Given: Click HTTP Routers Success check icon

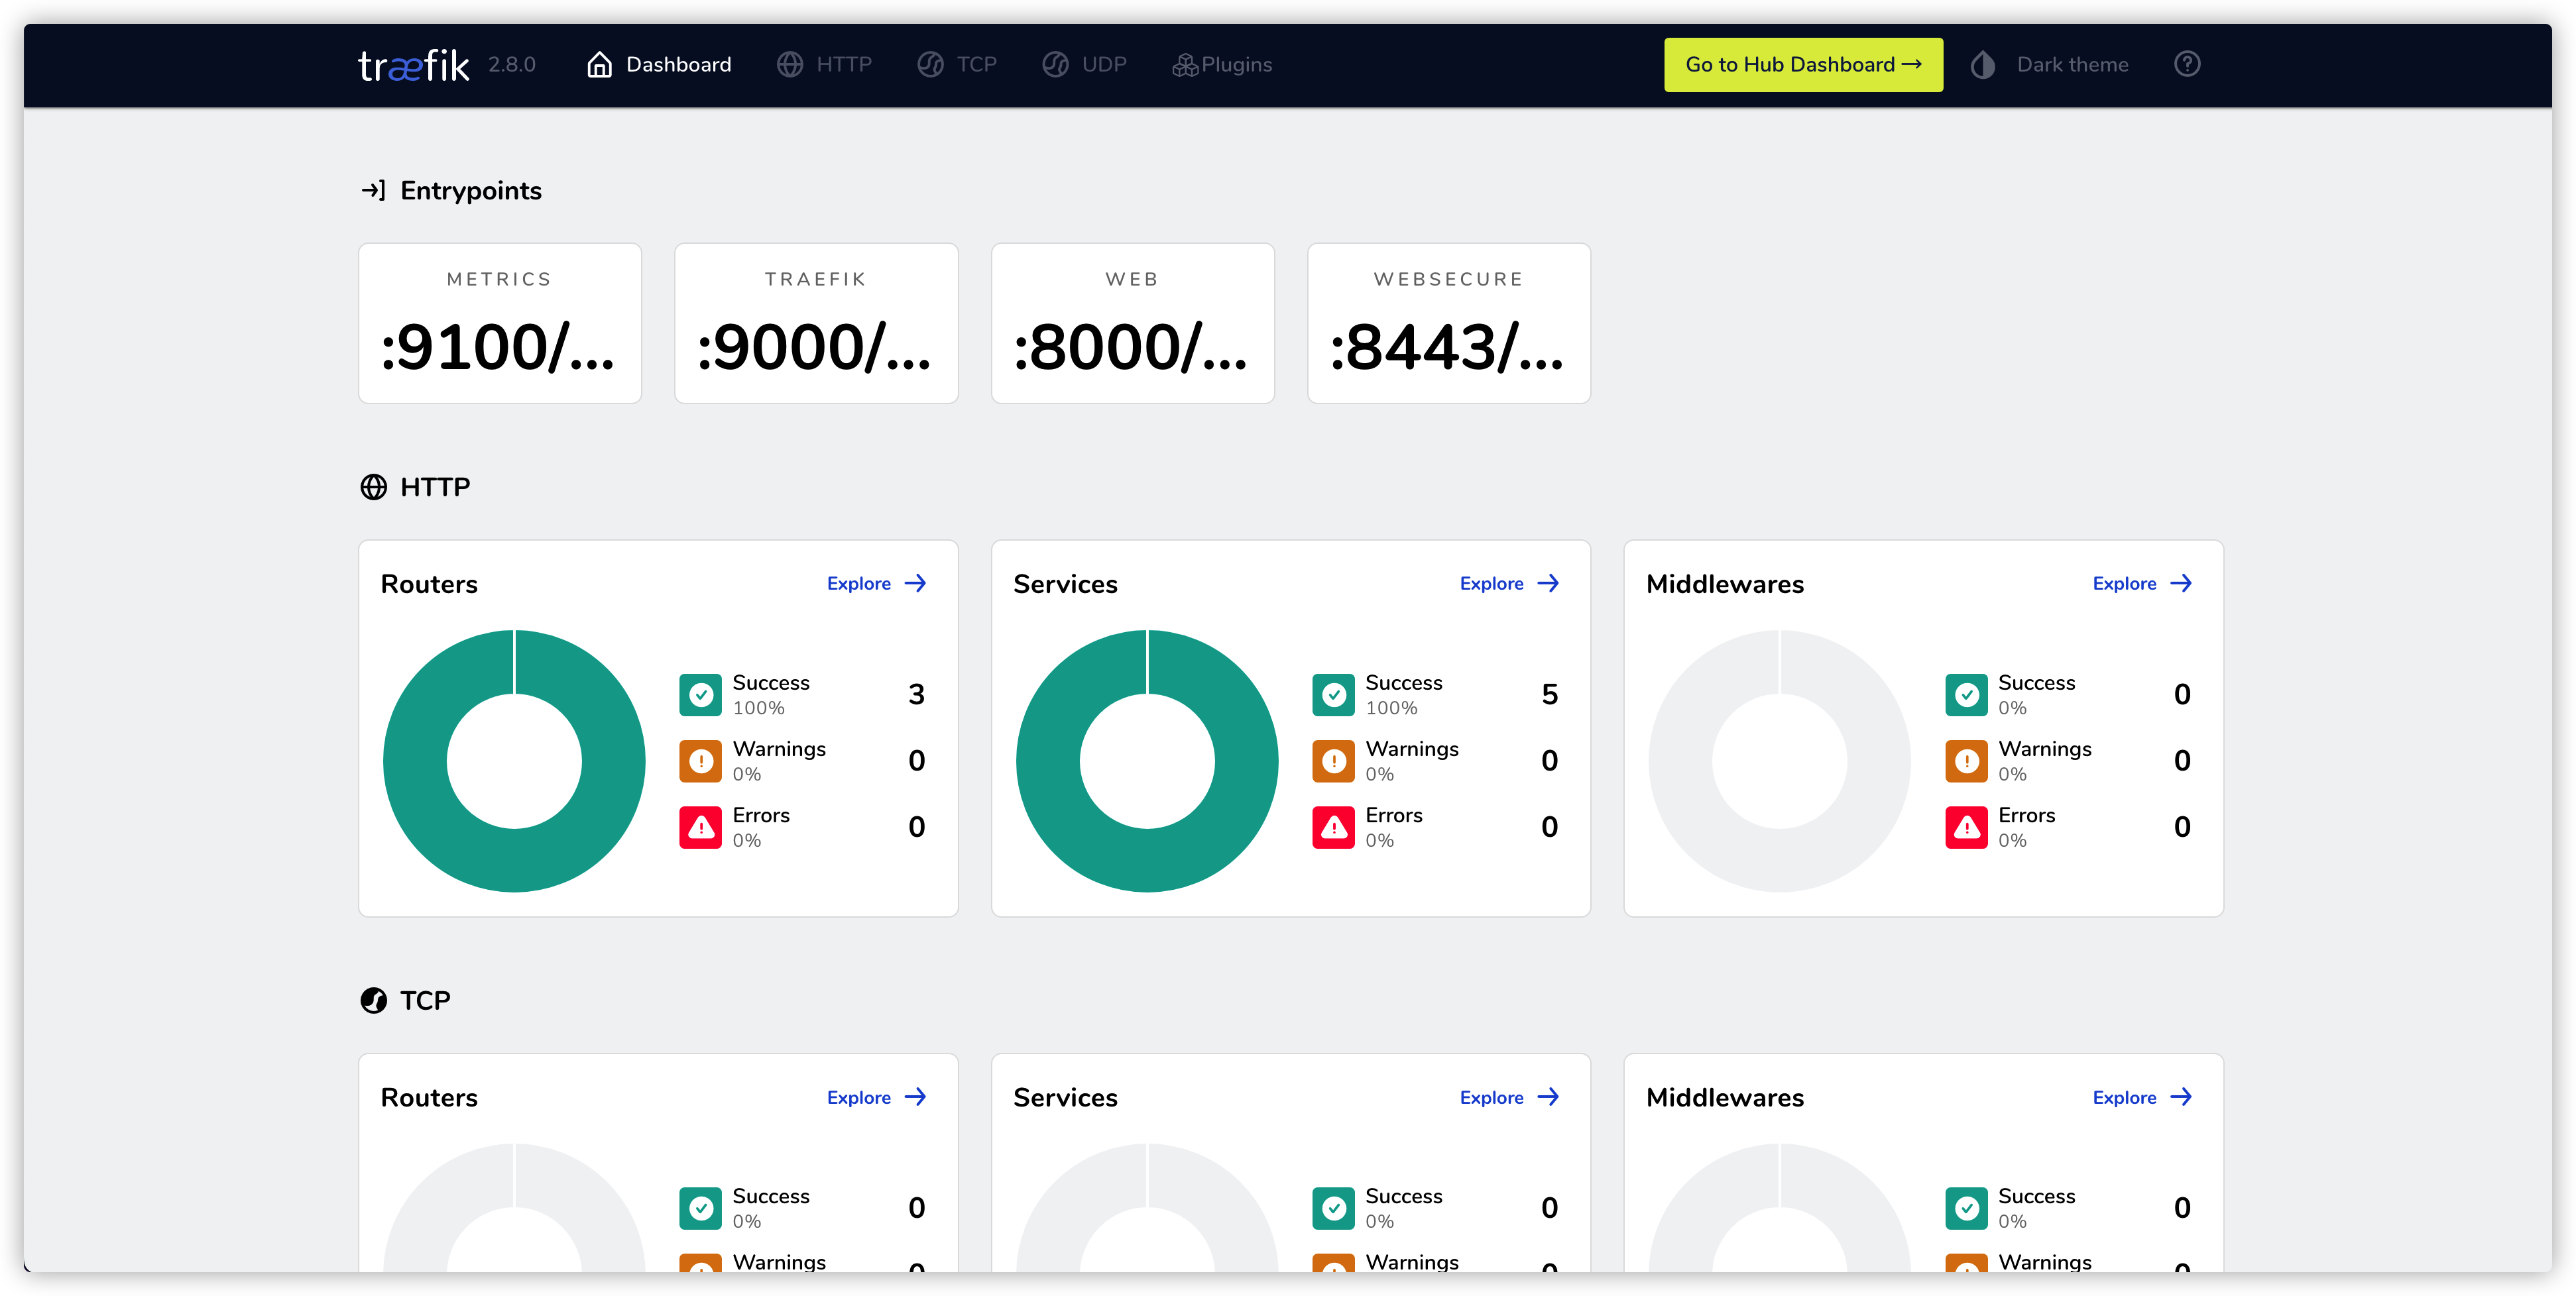Looking at the screenshot, I should pyautogui.click(x=701, y=694).
